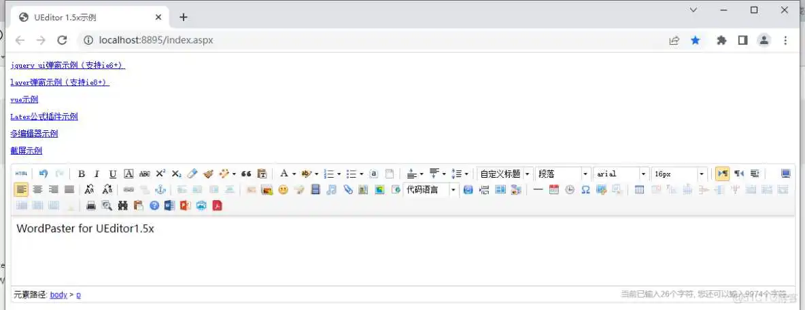The width and height of the screenshot is (805, 310).
Task: Open the arial font family dropdown
Action: click(x=621, y=174)
